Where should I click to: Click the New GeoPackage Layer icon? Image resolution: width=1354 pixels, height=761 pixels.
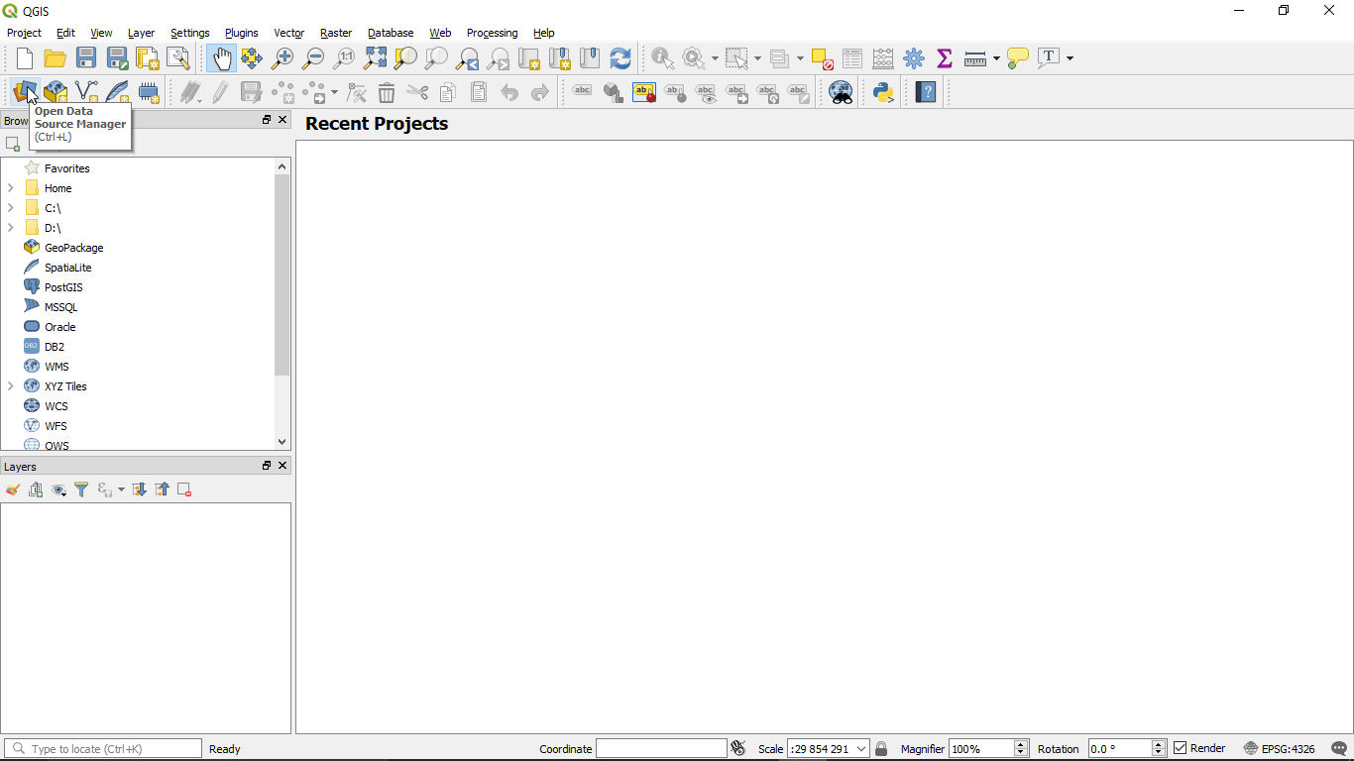[56, 93]
